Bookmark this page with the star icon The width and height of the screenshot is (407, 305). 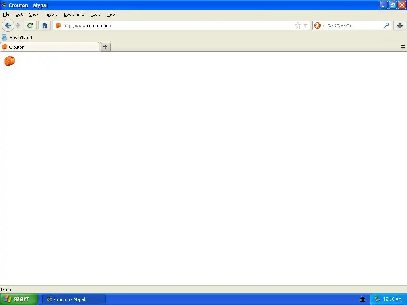[297, 25]
